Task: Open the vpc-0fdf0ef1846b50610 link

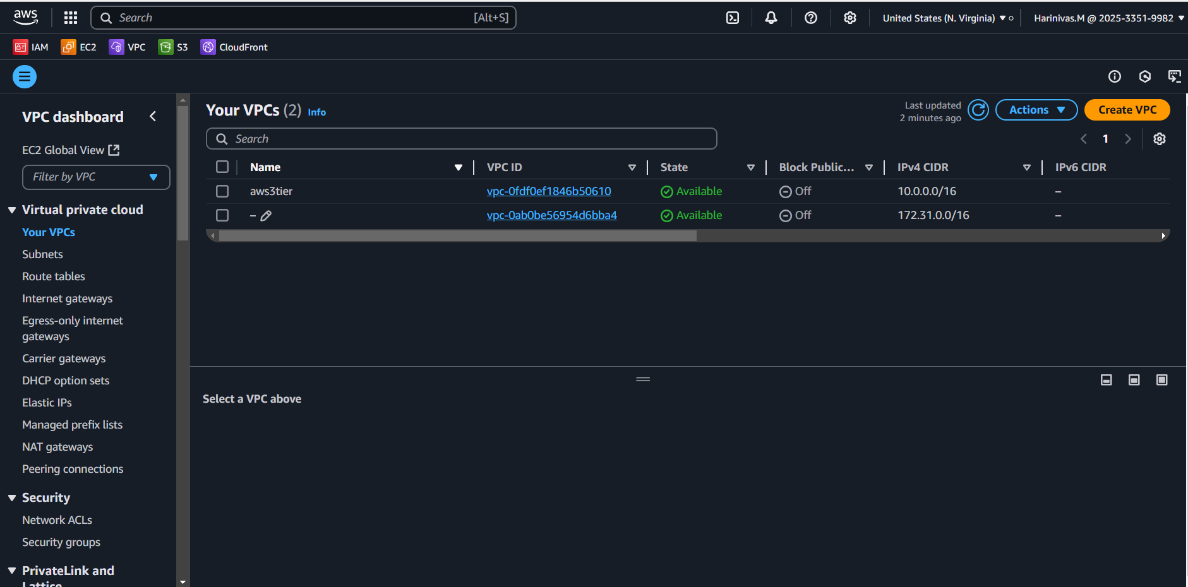Action: (x=549, y=191)
